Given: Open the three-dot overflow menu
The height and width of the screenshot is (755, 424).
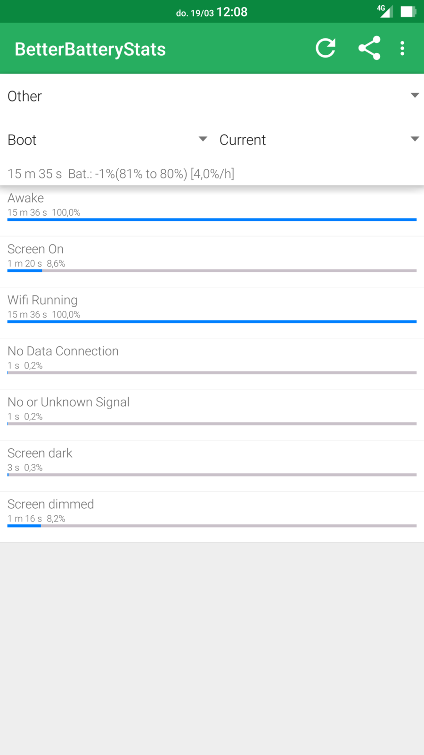Looking at the screenshot, I should 402,48.
